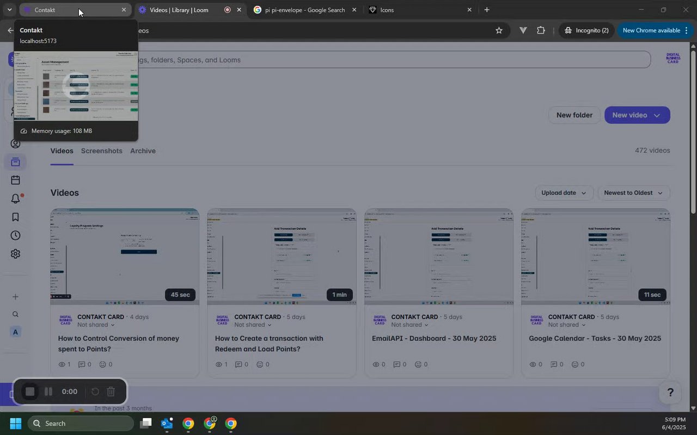Screen dimensions: 697x435
Task: Open 'Google Calendar - Tasks - 30 May 2025' title
Action: (595, 338)
